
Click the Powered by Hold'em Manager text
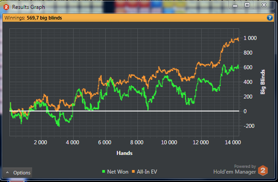[x=235, y=169]
